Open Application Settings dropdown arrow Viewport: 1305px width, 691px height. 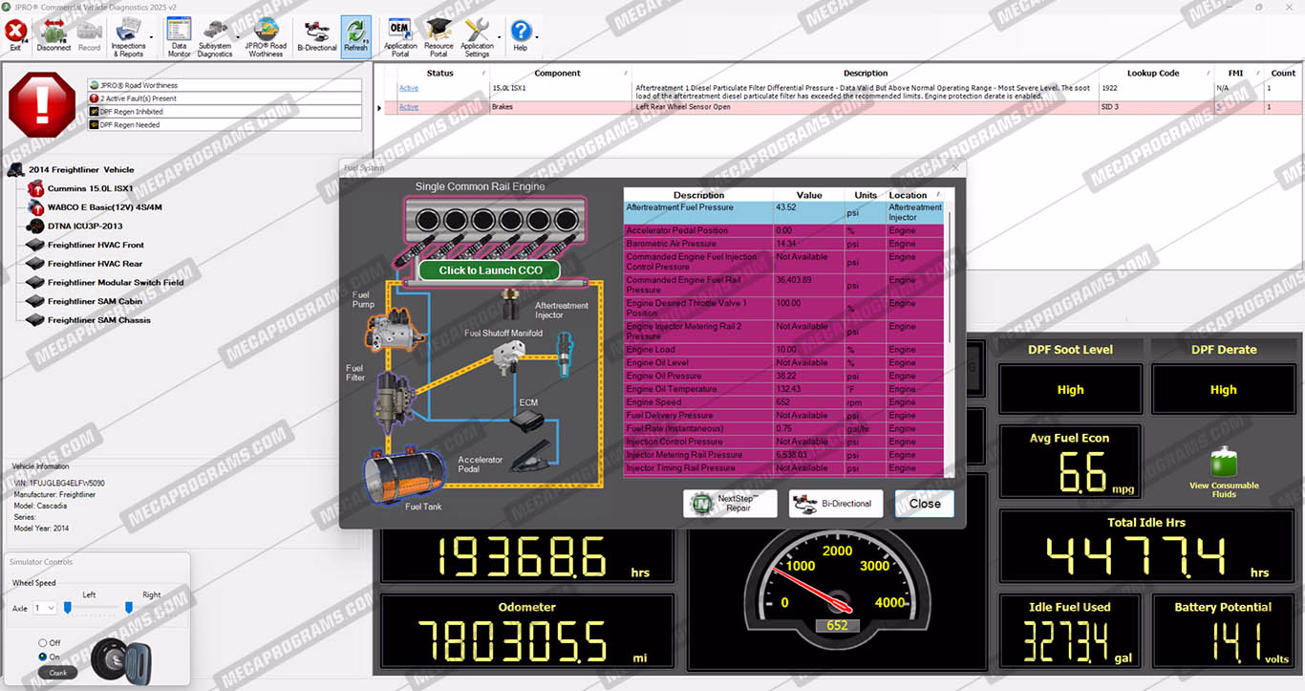(498, 38)
